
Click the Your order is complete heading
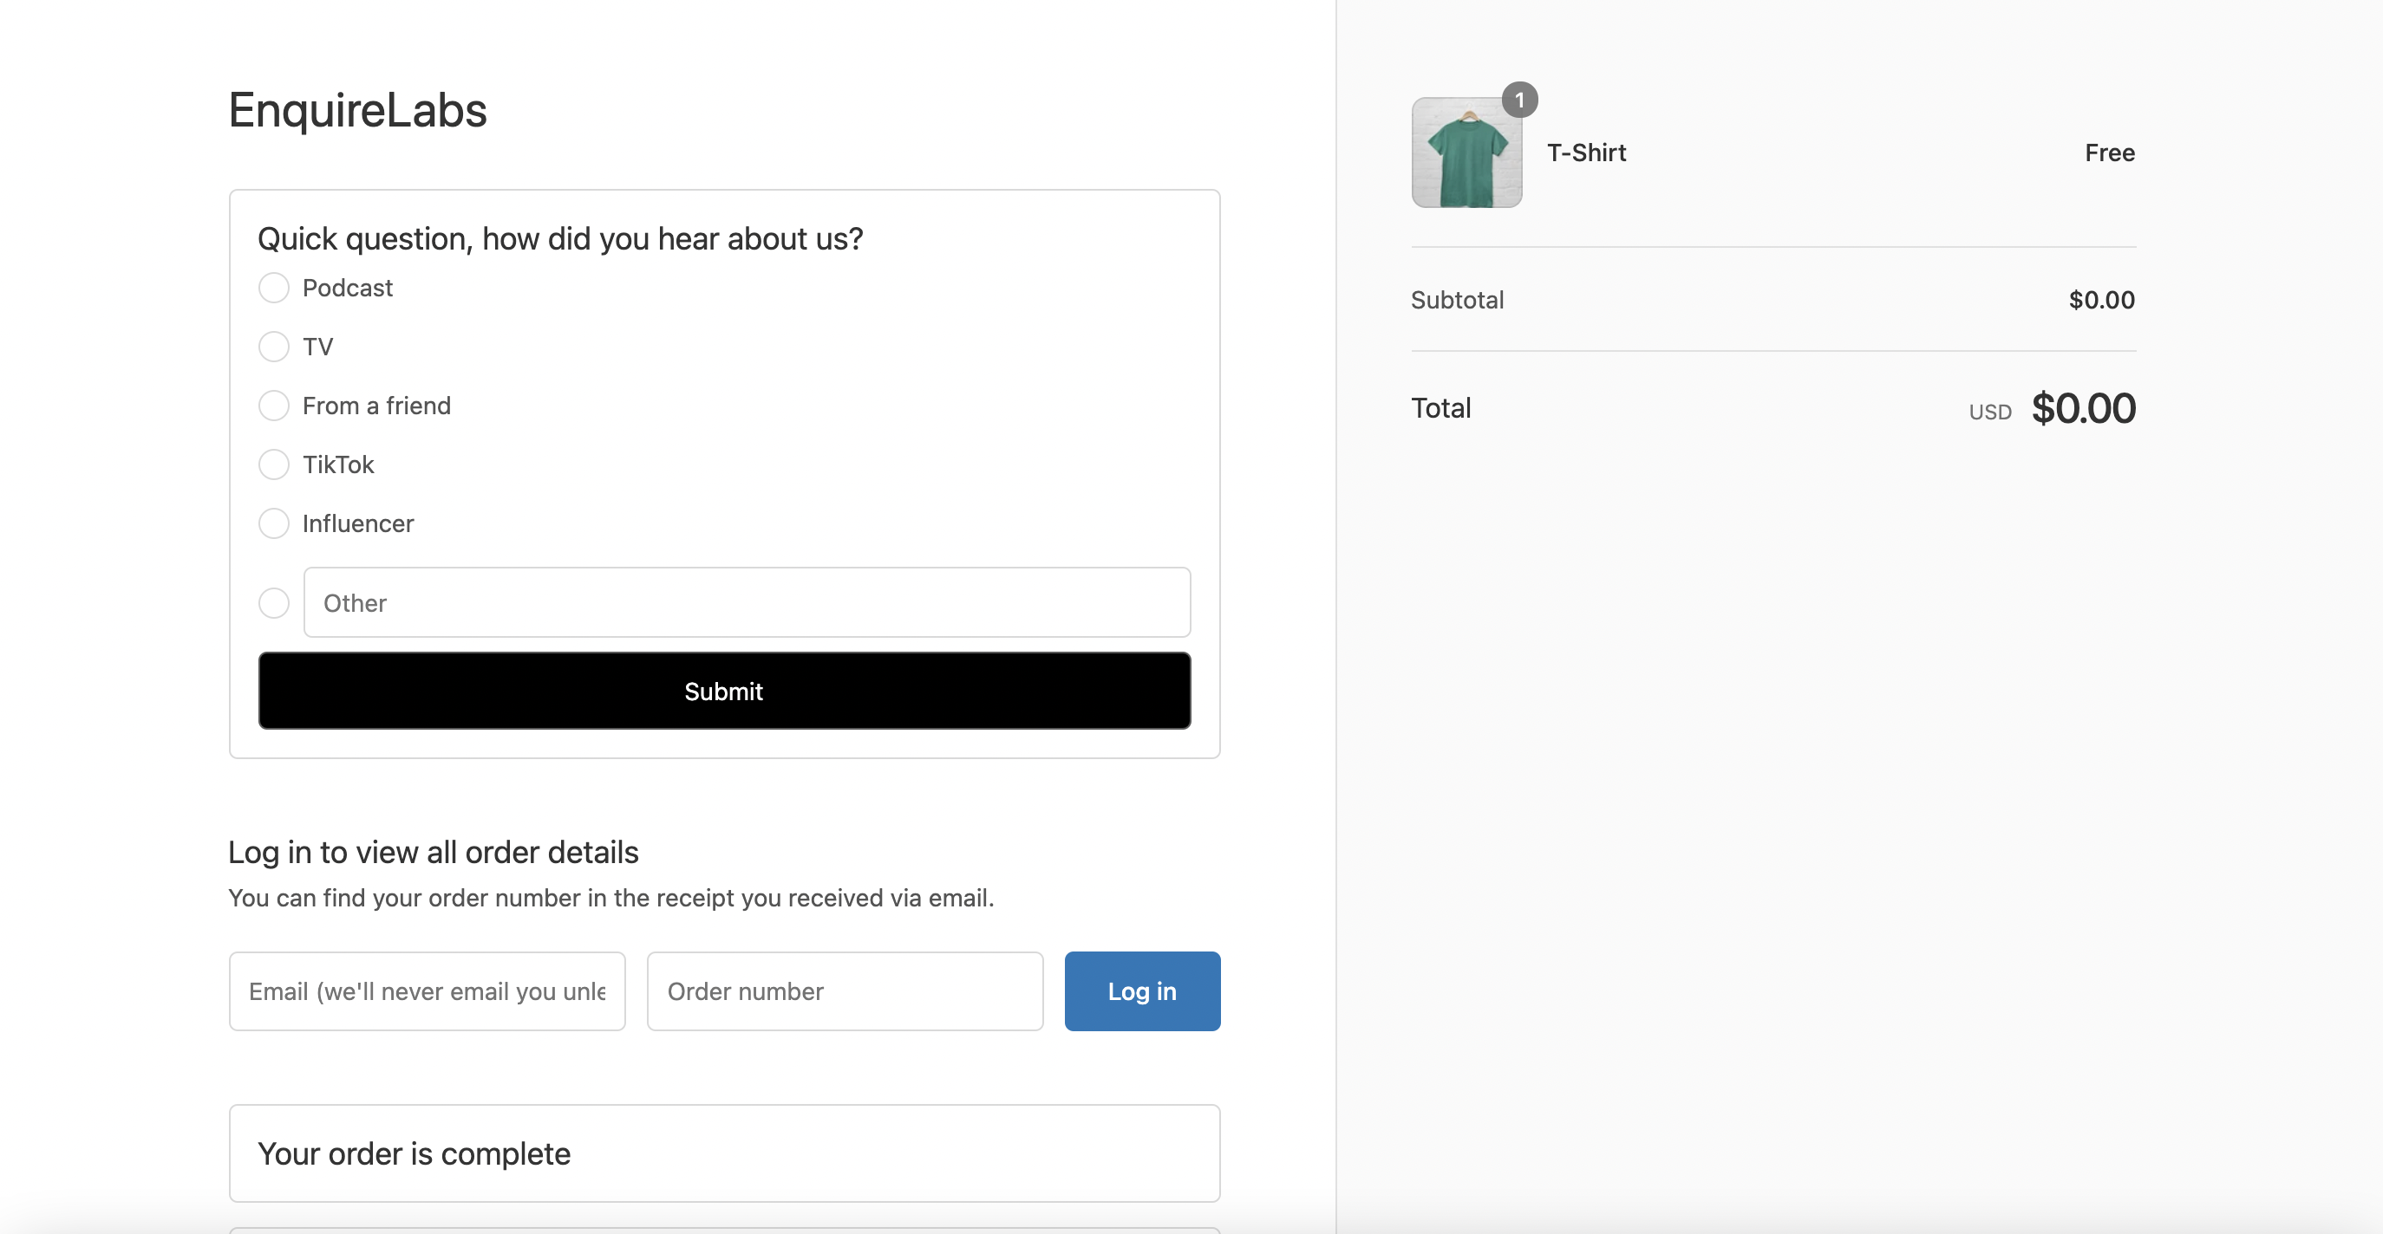click(414, 1153)
